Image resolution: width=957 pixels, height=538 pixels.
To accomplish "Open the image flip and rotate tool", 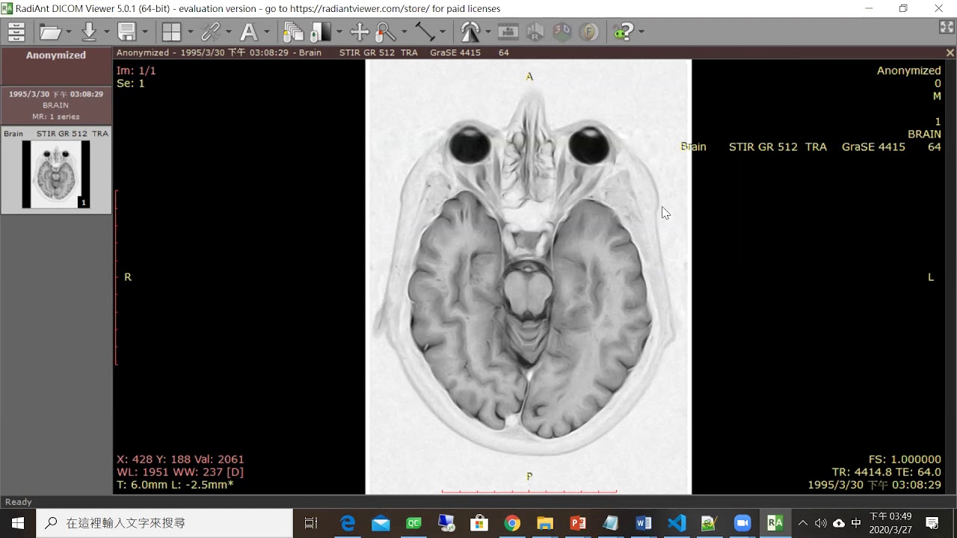I will (x=470, y=32).
